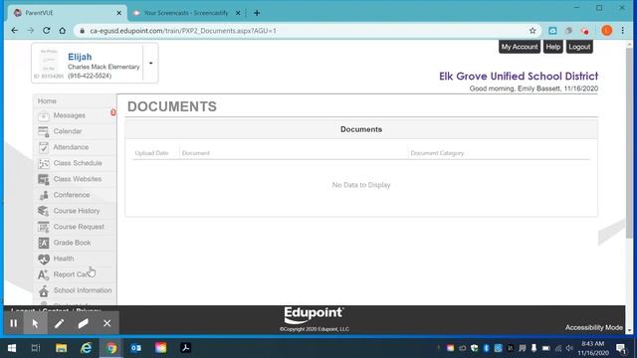Click the Edupoint footer logo
This screenshot has width=637, height=358.
[x=314, y=315]
